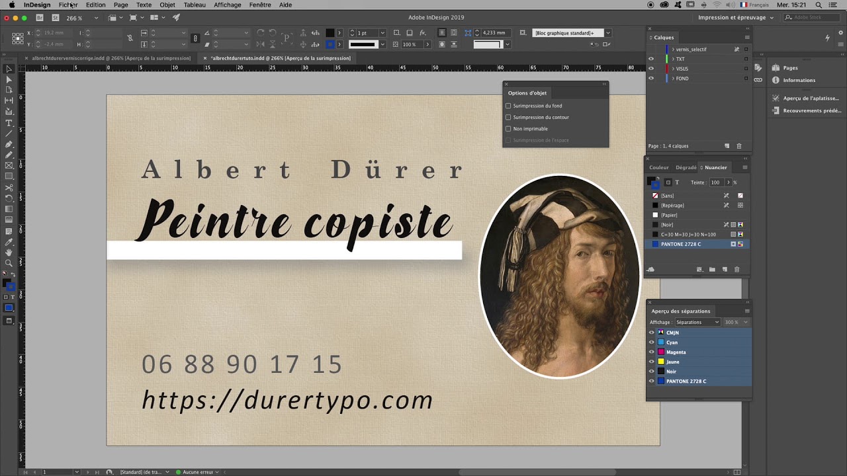Toggle PANTONE 2728 C separation visibility
847x476 pixels.
(x=651, y=381)
